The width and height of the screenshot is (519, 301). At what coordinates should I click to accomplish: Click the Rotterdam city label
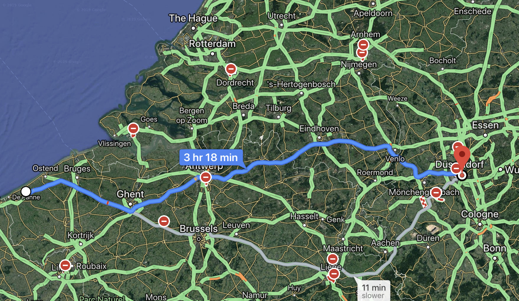(212, 44)
